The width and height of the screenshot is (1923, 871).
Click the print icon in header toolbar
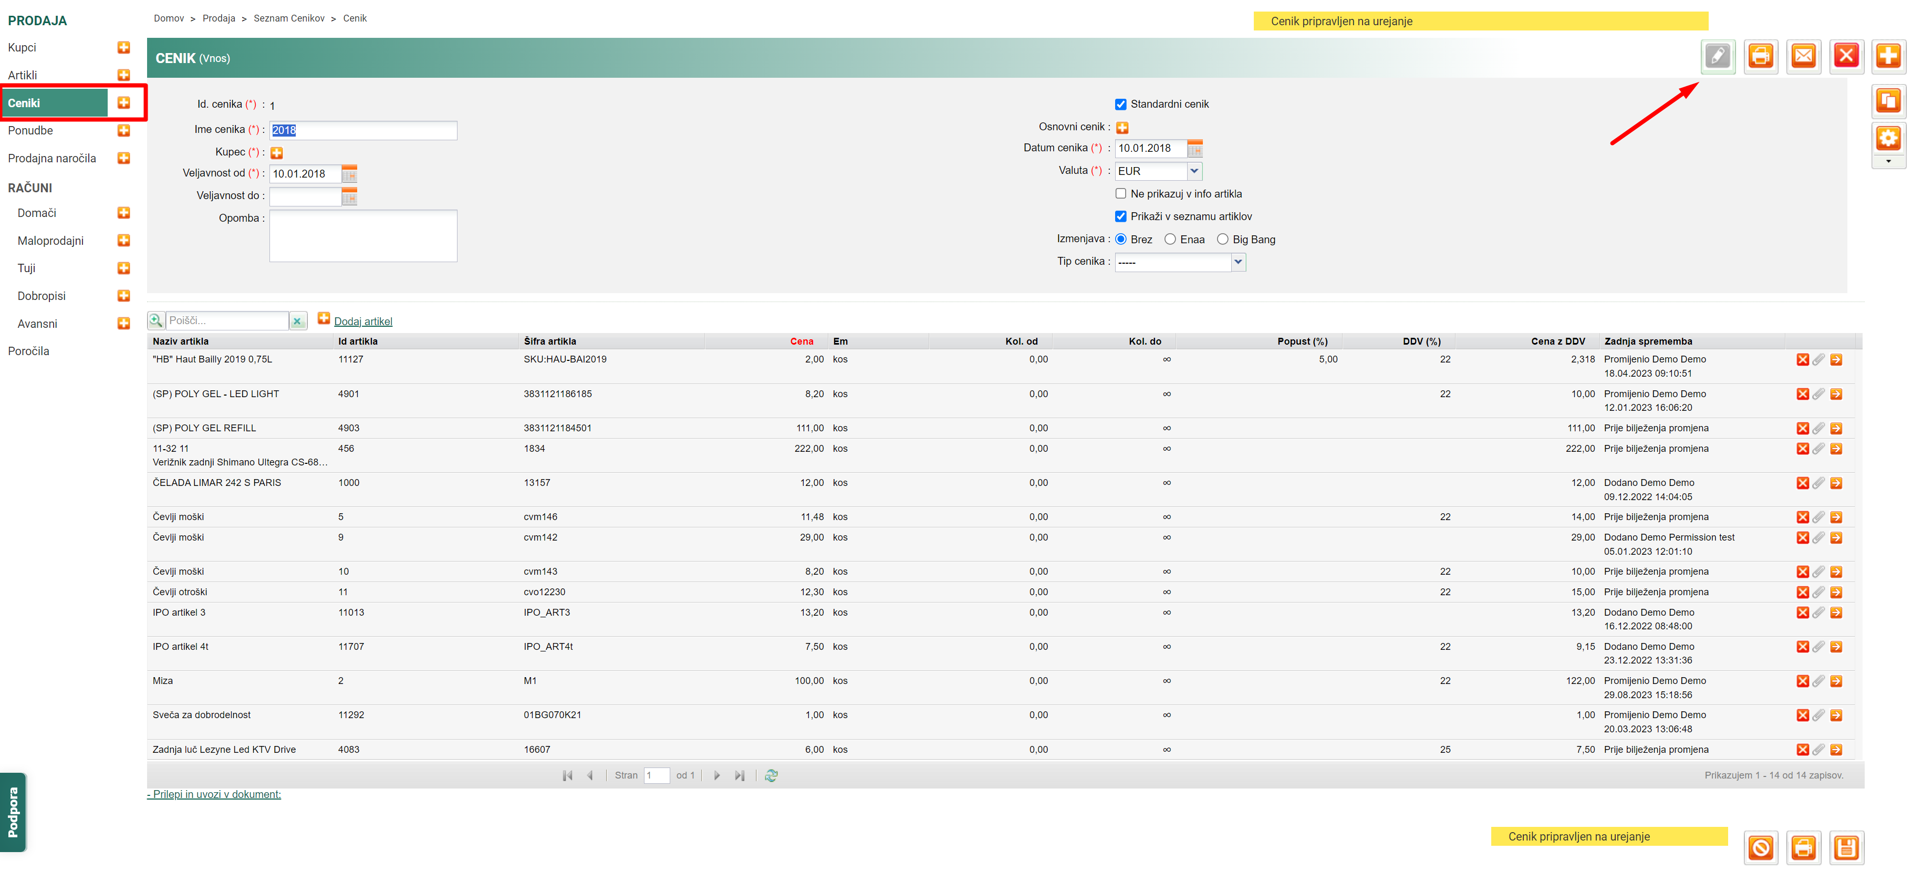click(1760, 56)
